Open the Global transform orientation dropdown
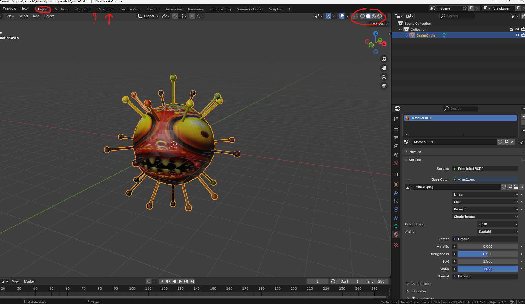The image size is (525, 304). (x=148, y=16)
